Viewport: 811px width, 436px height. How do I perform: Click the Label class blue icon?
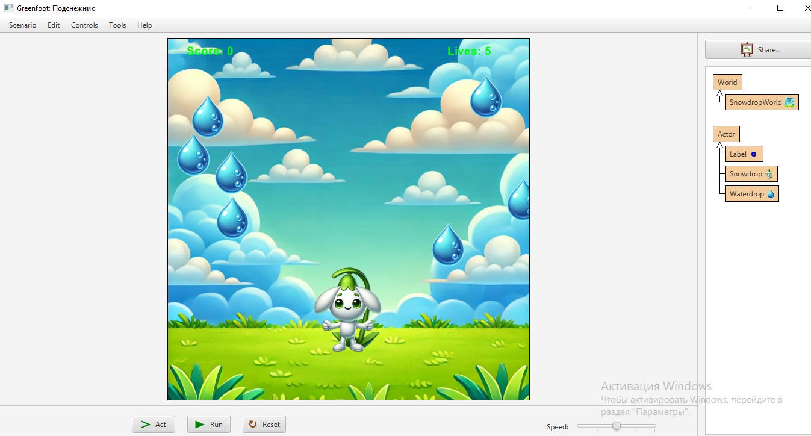point(754,154)
